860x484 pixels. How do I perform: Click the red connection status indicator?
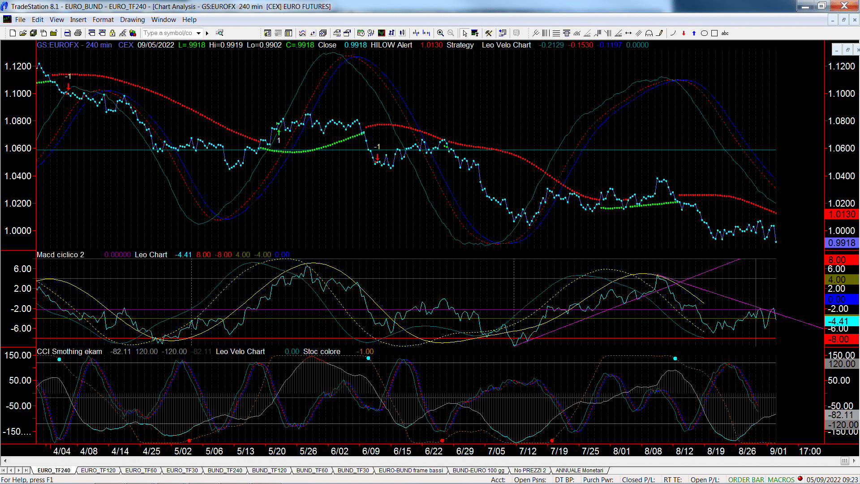800,479
